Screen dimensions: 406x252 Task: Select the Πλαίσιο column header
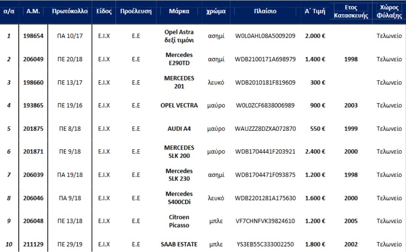click(265, 11)
